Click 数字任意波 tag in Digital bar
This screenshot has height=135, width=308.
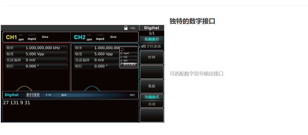(x=33, y=95)
